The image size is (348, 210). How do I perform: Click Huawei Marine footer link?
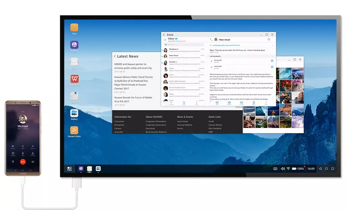tap(215, 125)
